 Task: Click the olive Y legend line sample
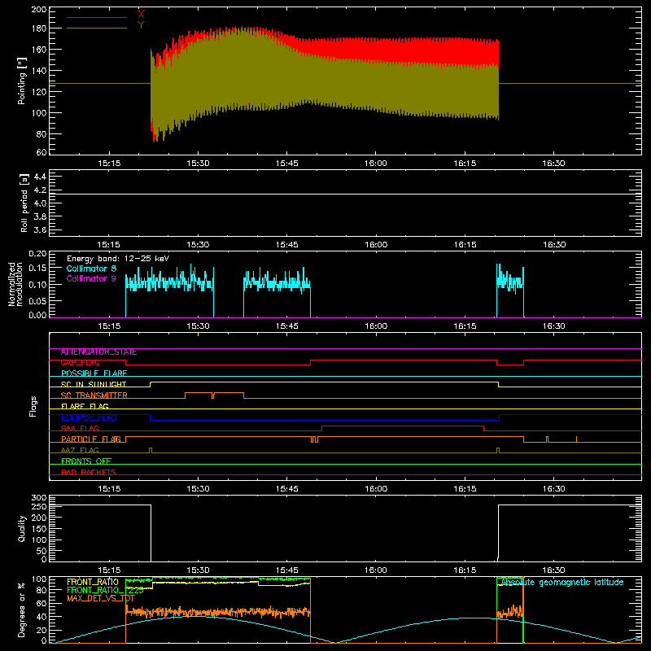[x=97, y=28]
